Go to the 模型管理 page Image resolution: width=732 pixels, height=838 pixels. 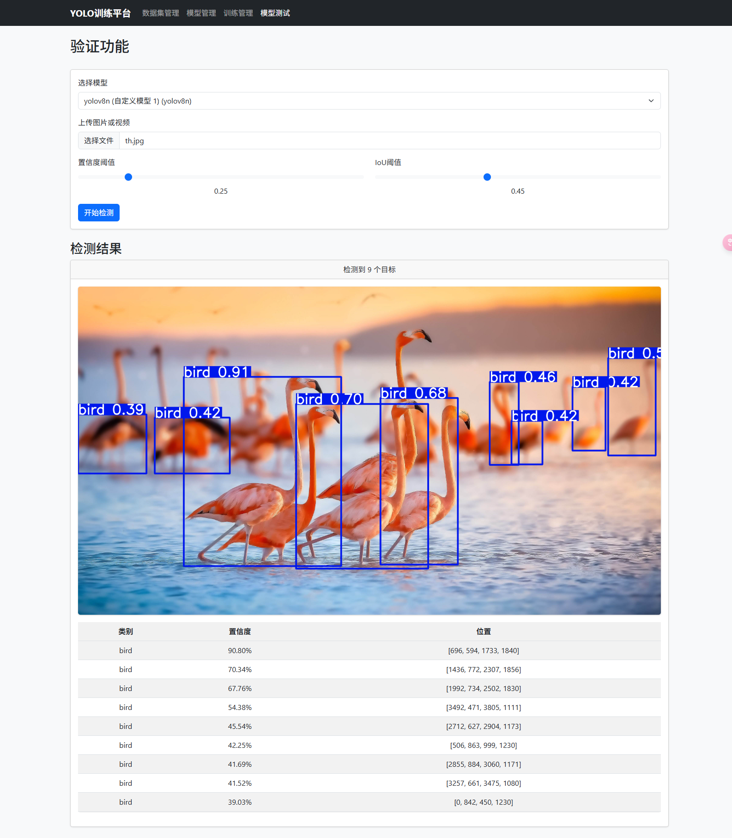coord(201,13)
